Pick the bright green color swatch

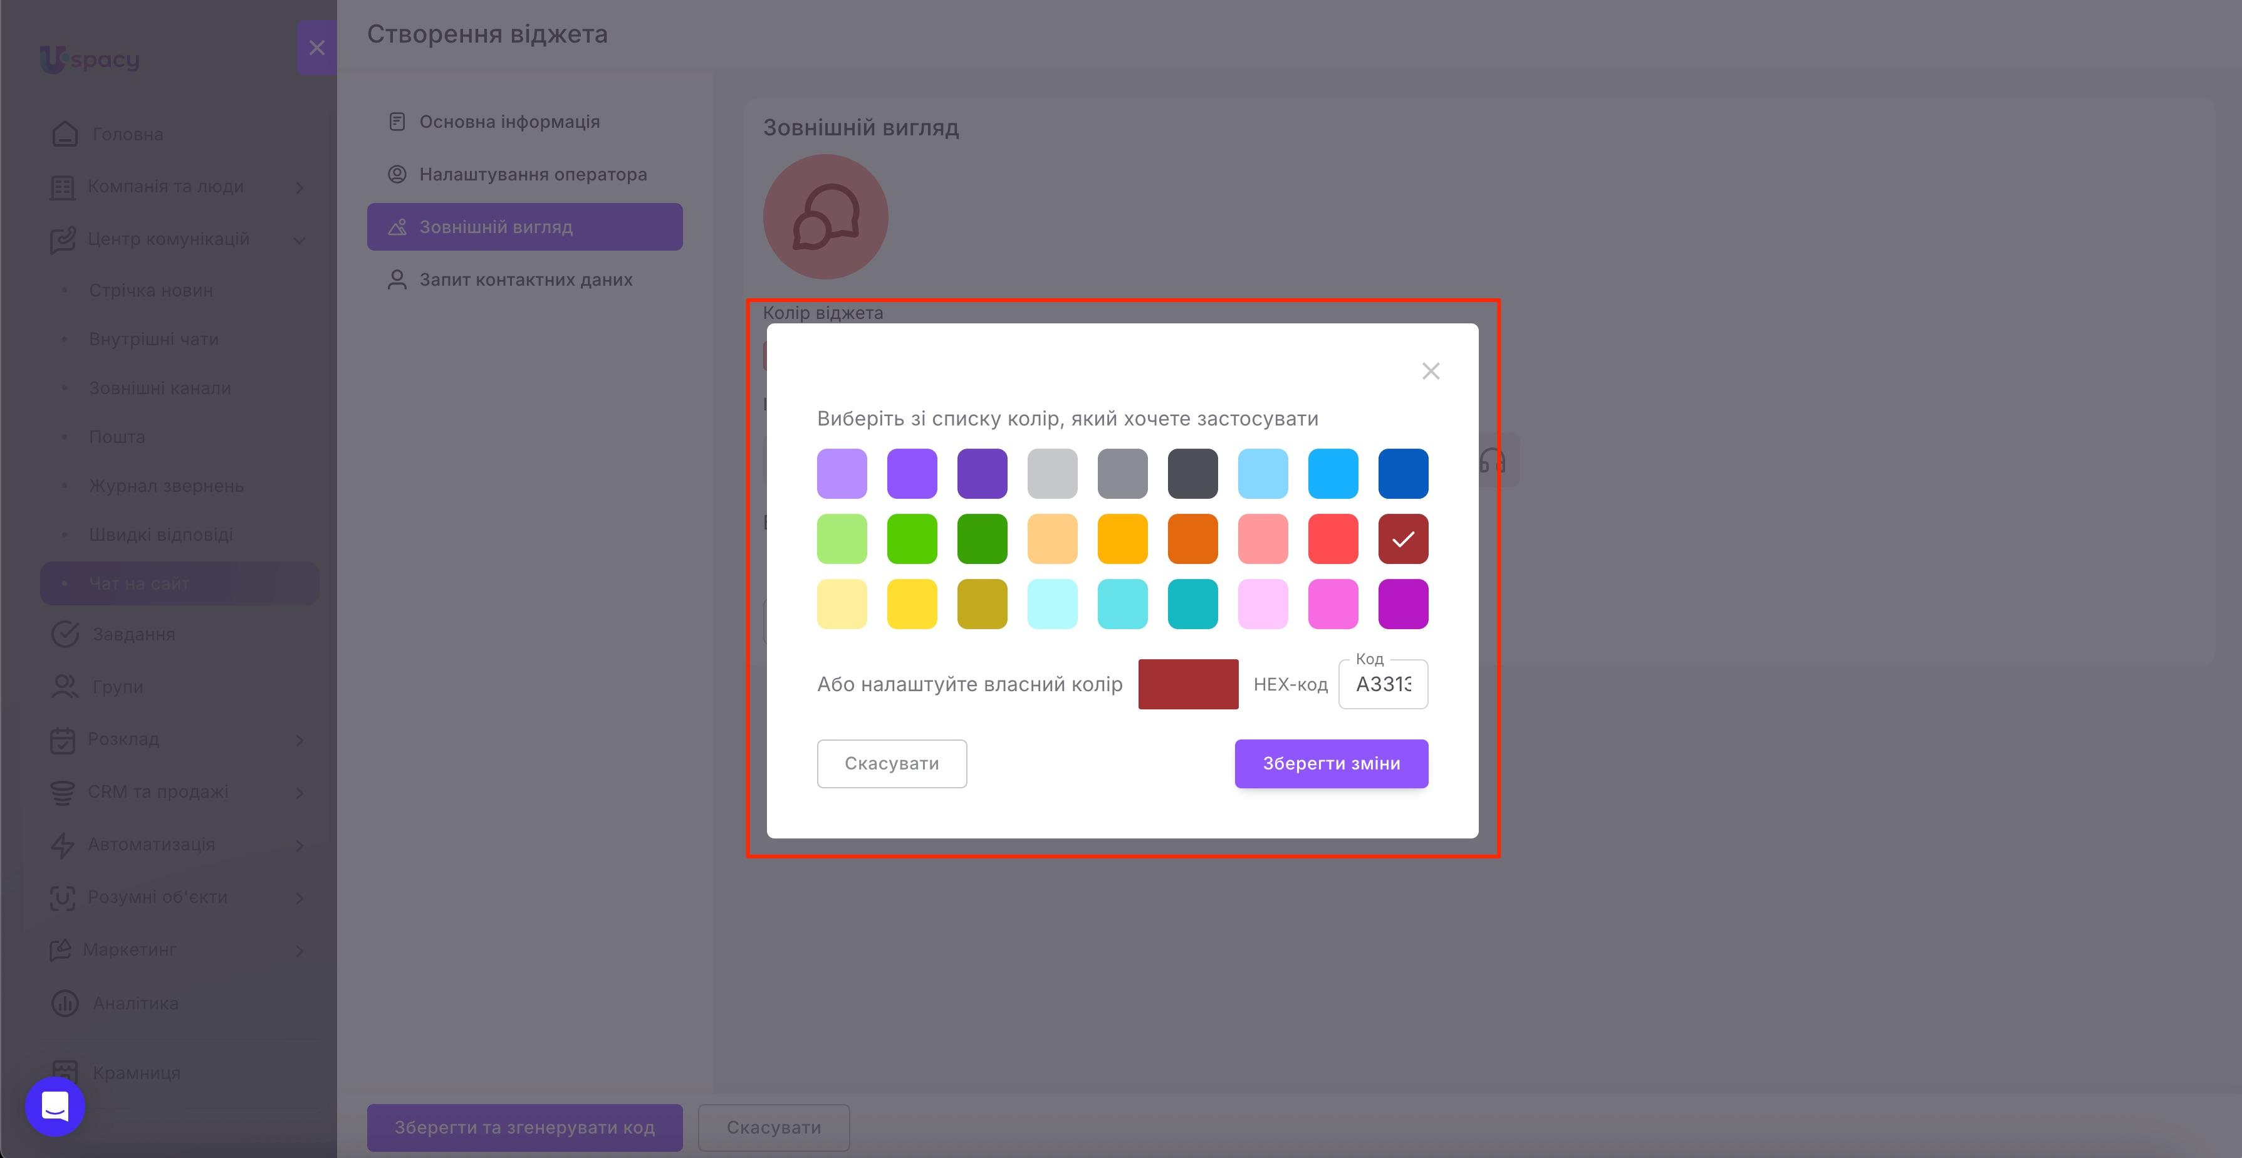[x=912, y=539]
